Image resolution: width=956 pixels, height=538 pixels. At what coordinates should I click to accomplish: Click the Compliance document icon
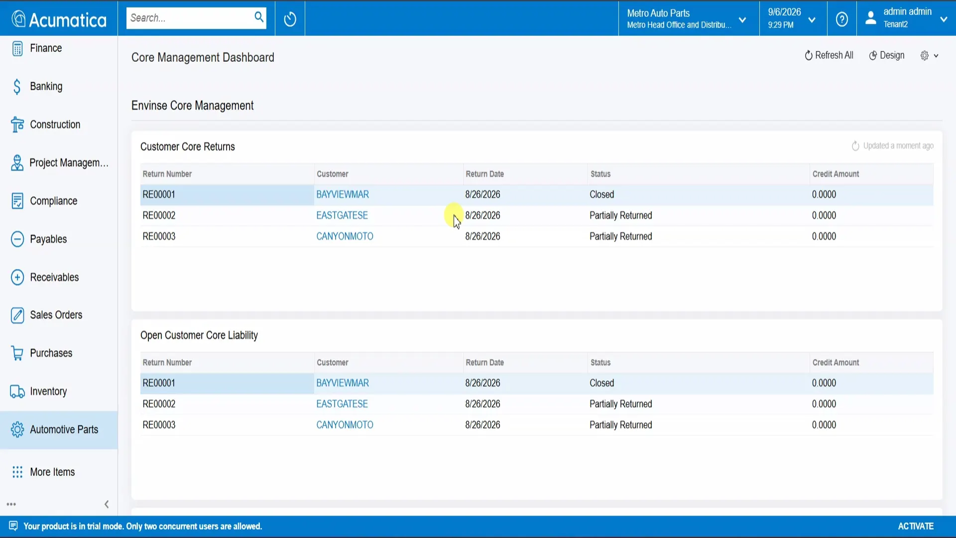coord(17,201)
